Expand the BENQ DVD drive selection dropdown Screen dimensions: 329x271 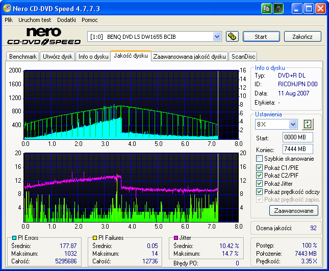coord(217,37)
